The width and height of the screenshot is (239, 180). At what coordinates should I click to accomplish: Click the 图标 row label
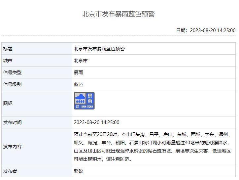pos(8,103)
